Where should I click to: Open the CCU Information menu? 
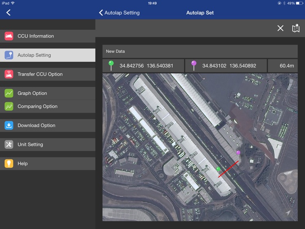(48, 36)
